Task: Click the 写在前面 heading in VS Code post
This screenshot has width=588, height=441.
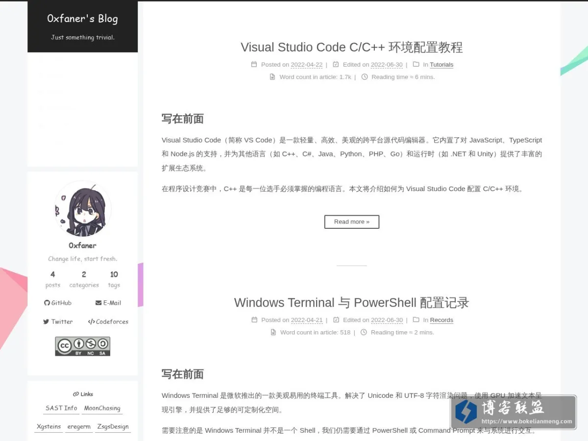Action: pyautogui.click(x=183, y=119)
